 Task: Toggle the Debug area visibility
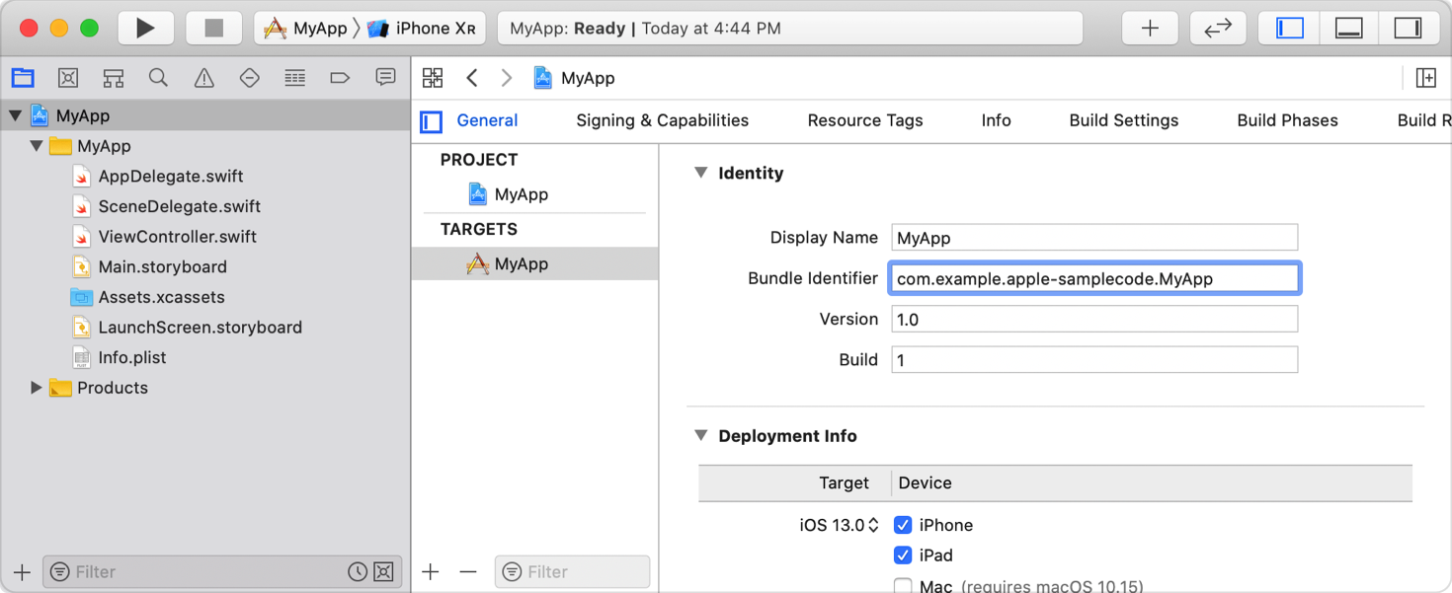click(x=1348, y=29)
